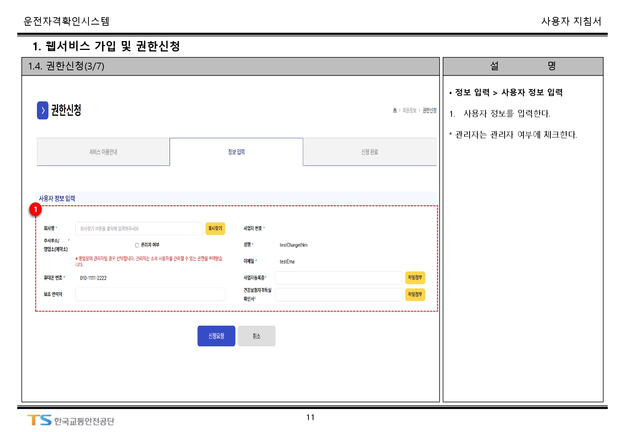Select the 정보 입력 tab
The image size is (625, 432).
[x=236, y=152]
